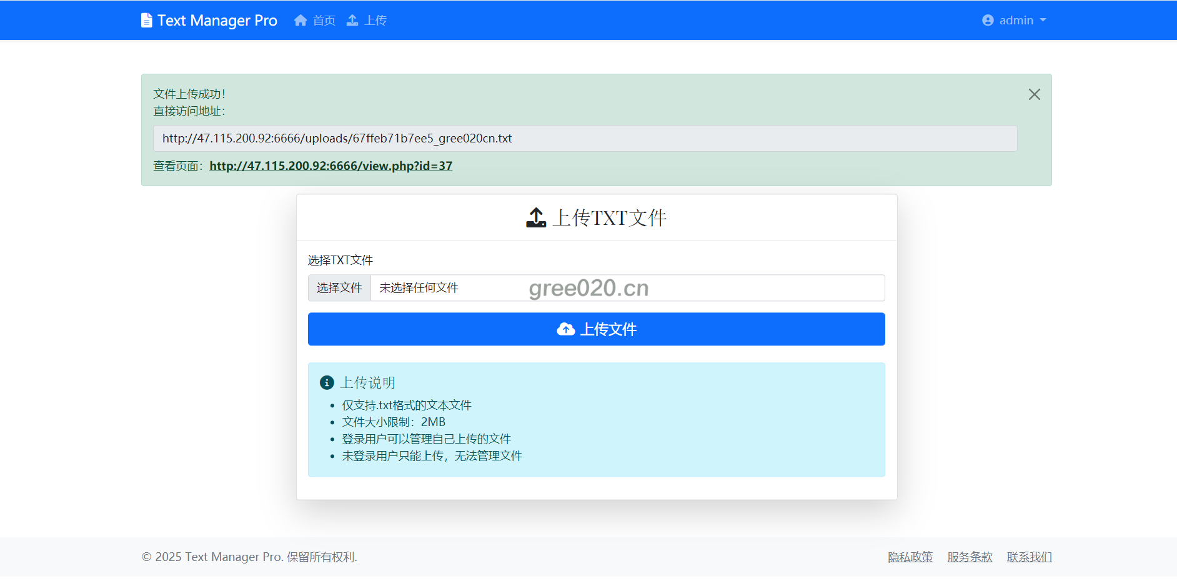Open the admin dropdown caret
The height and width of the screenshot is (581, 1177).
[x=1043, y=21]
